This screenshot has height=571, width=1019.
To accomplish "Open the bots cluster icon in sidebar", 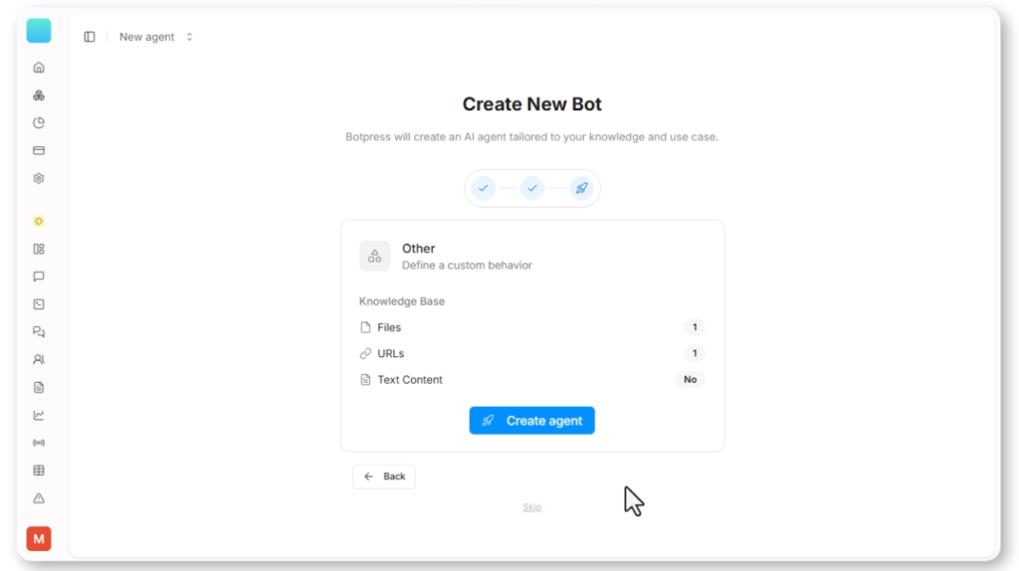I will (39, 95).
